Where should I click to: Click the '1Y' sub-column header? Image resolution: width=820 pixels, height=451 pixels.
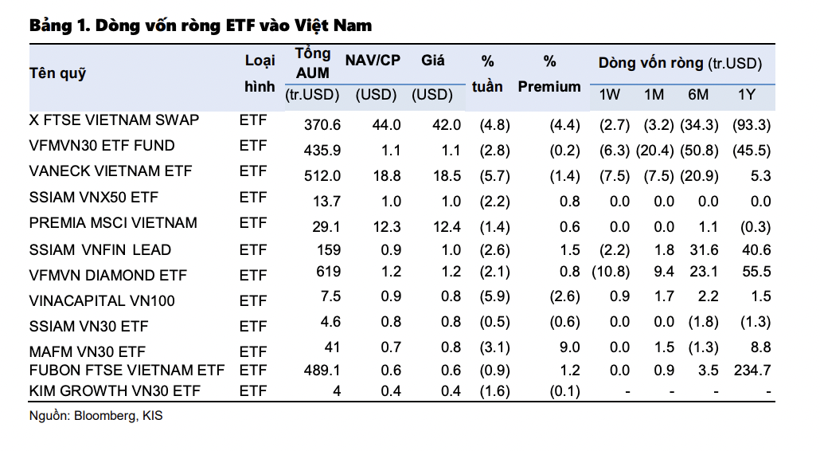(747, 95)
